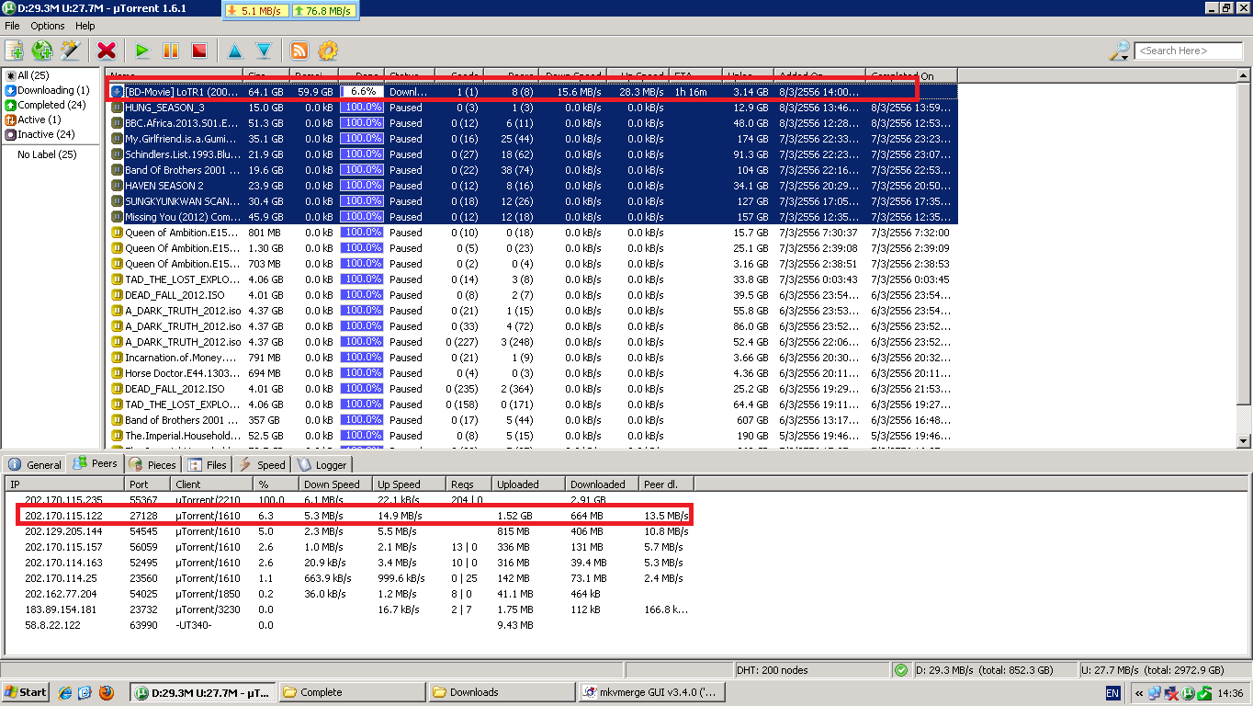Click the DHT: 200 nodes status text

tap(773, 670)
